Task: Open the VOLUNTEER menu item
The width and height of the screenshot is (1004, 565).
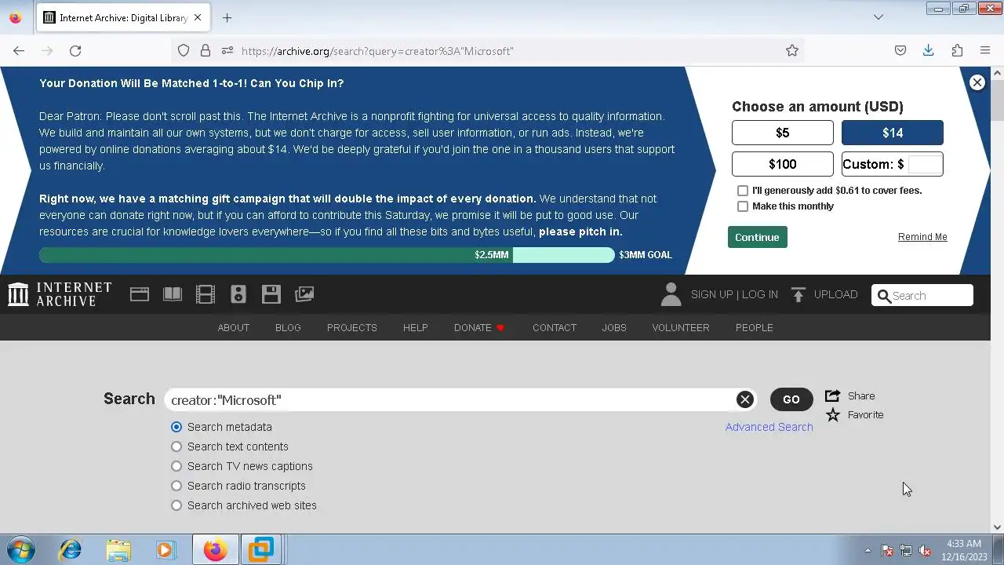Action: 681,327
